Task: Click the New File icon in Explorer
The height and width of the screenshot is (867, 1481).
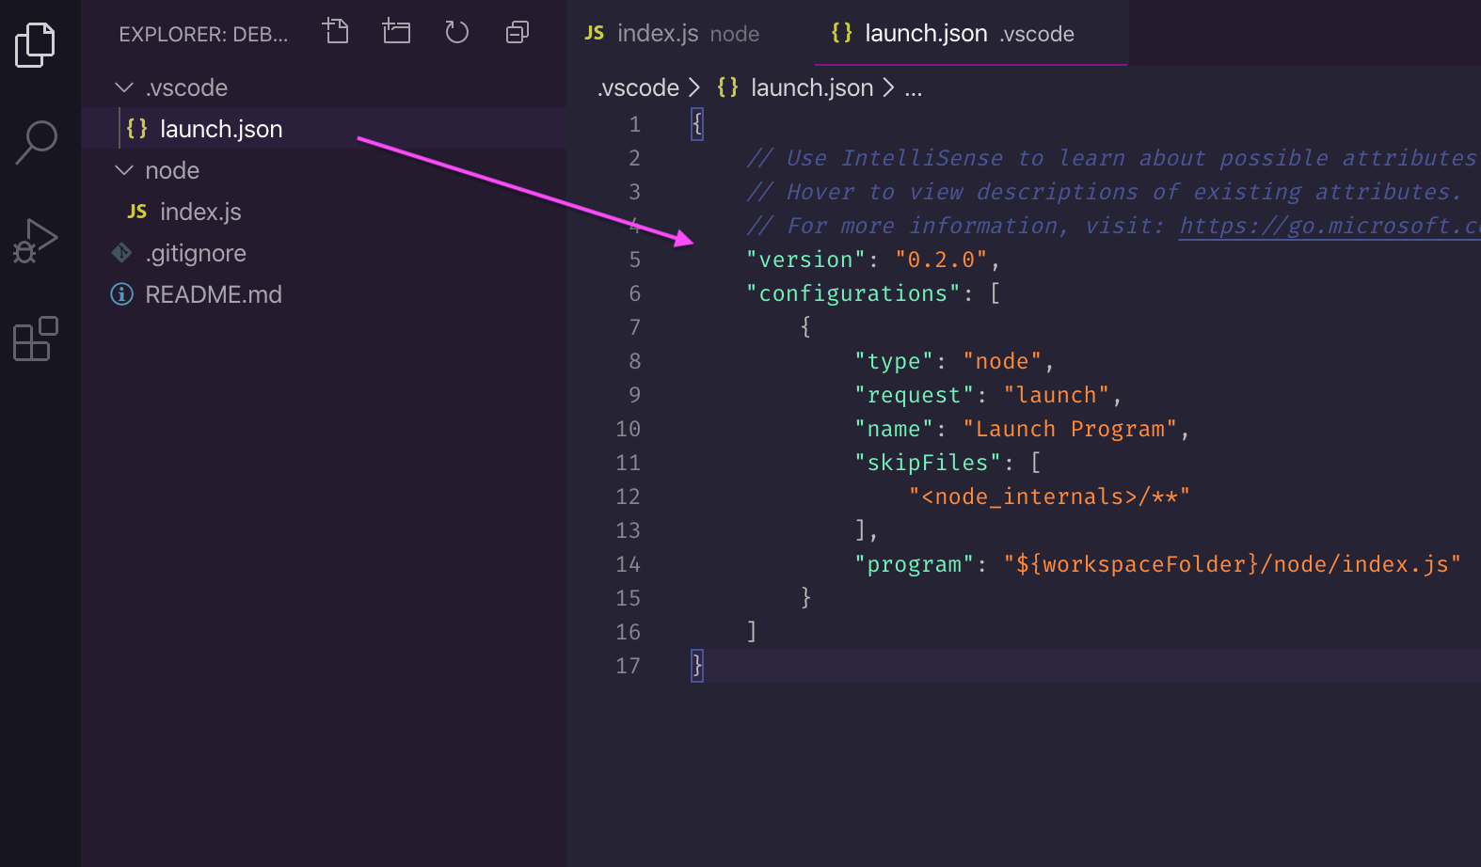Action: point(336,32)
